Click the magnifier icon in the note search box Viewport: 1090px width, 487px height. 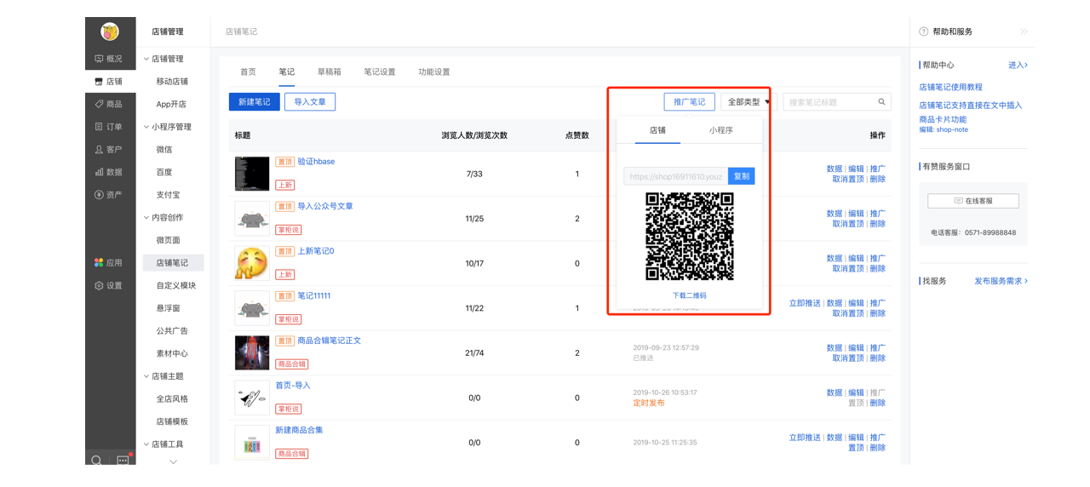click(882, 102)
